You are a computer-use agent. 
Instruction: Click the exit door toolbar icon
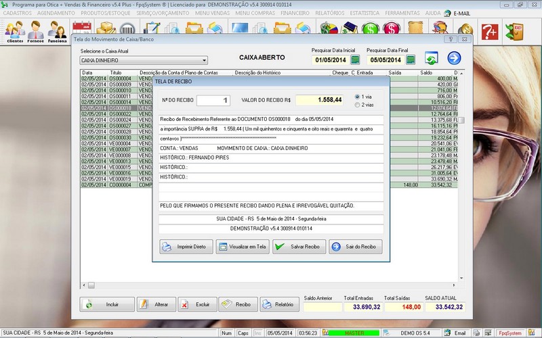pyautogui.click(x=514, y=32)
